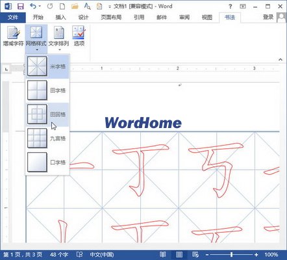Choose the 口字格 grid style
Screen dimensions: 287x260
[x=47, y=162]
